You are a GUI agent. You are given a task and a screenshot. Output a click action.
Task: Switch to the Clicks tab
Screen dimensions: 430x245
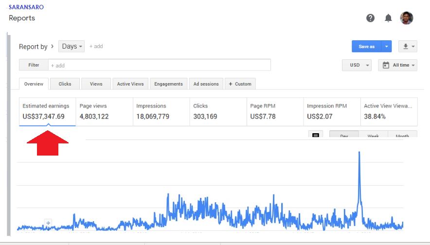coord(65,84)
